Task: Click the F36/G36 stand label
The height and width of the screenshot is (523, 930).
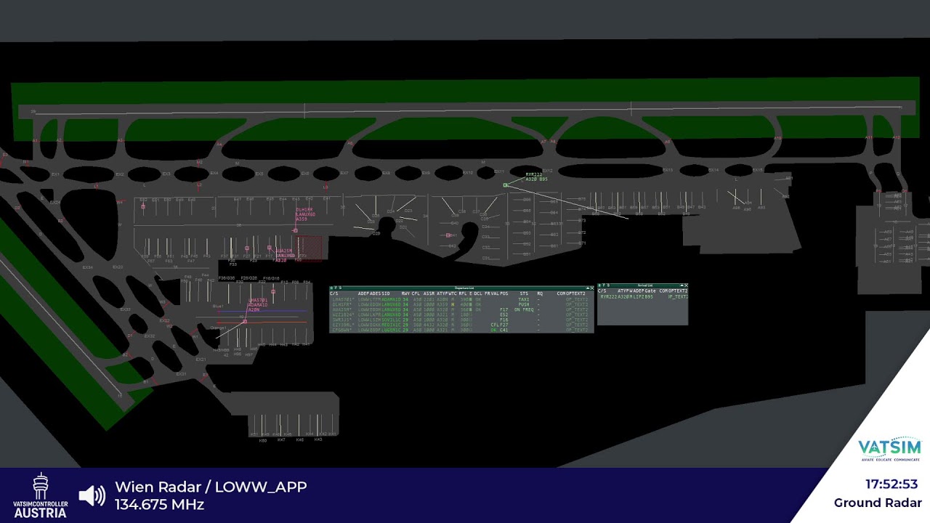Action: pos(227,277)
